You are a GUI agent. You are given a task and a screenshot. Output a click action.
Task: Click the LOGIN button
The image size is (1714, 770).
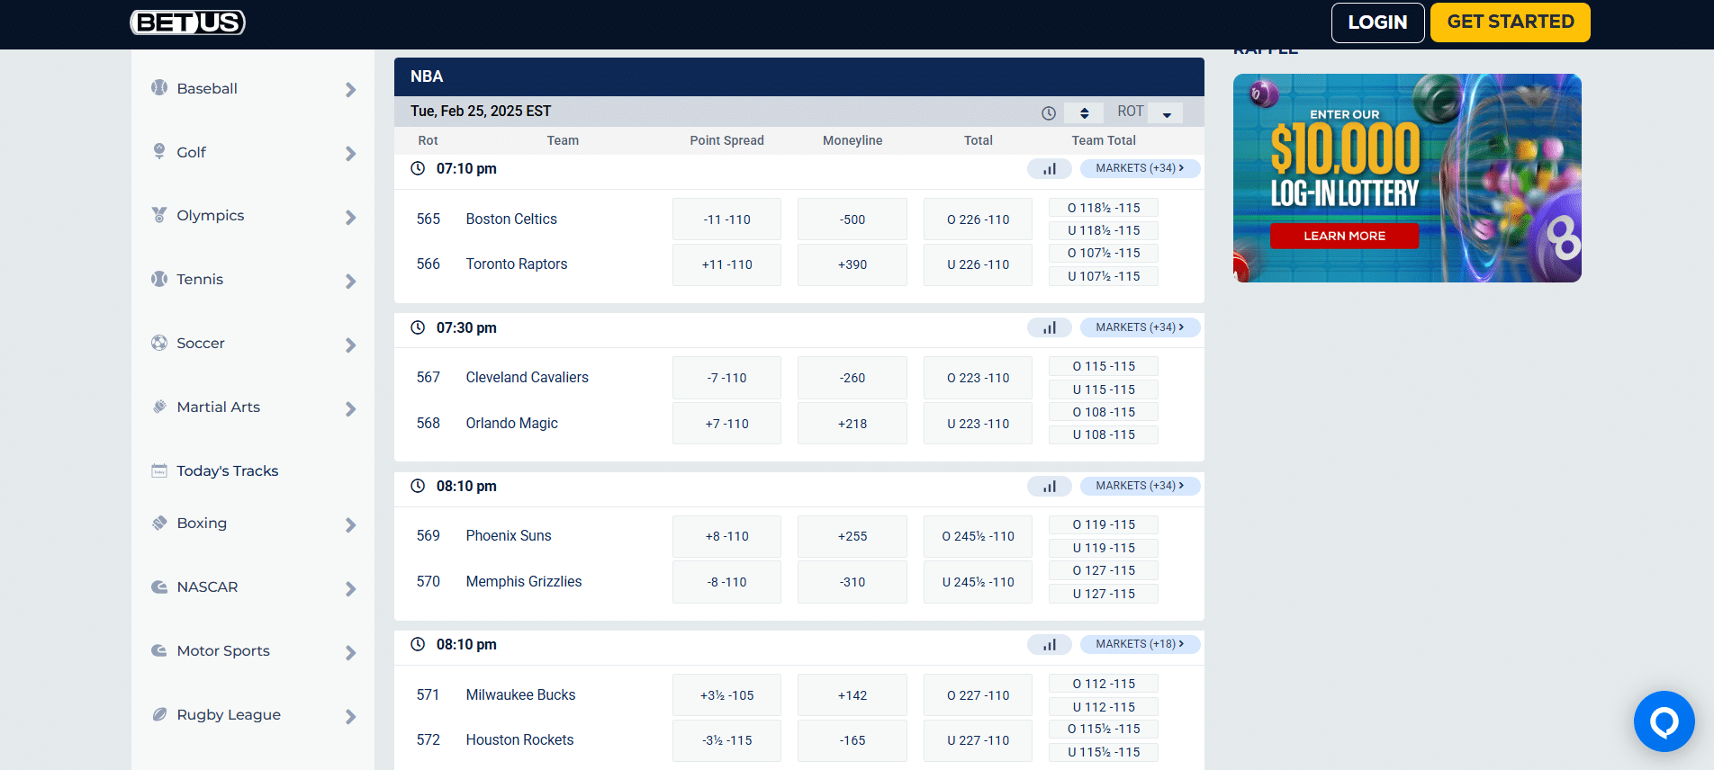point(1377,22)
